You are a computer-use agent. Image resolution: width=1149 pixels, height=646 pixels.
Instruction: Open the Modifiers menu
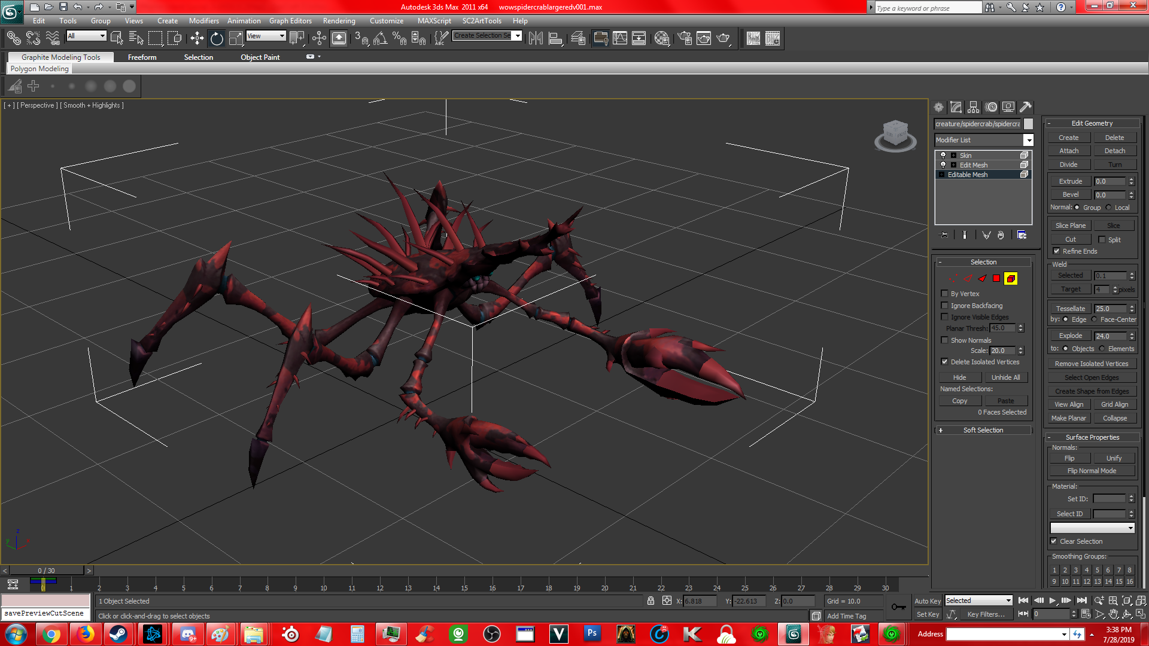click(203, 21)
